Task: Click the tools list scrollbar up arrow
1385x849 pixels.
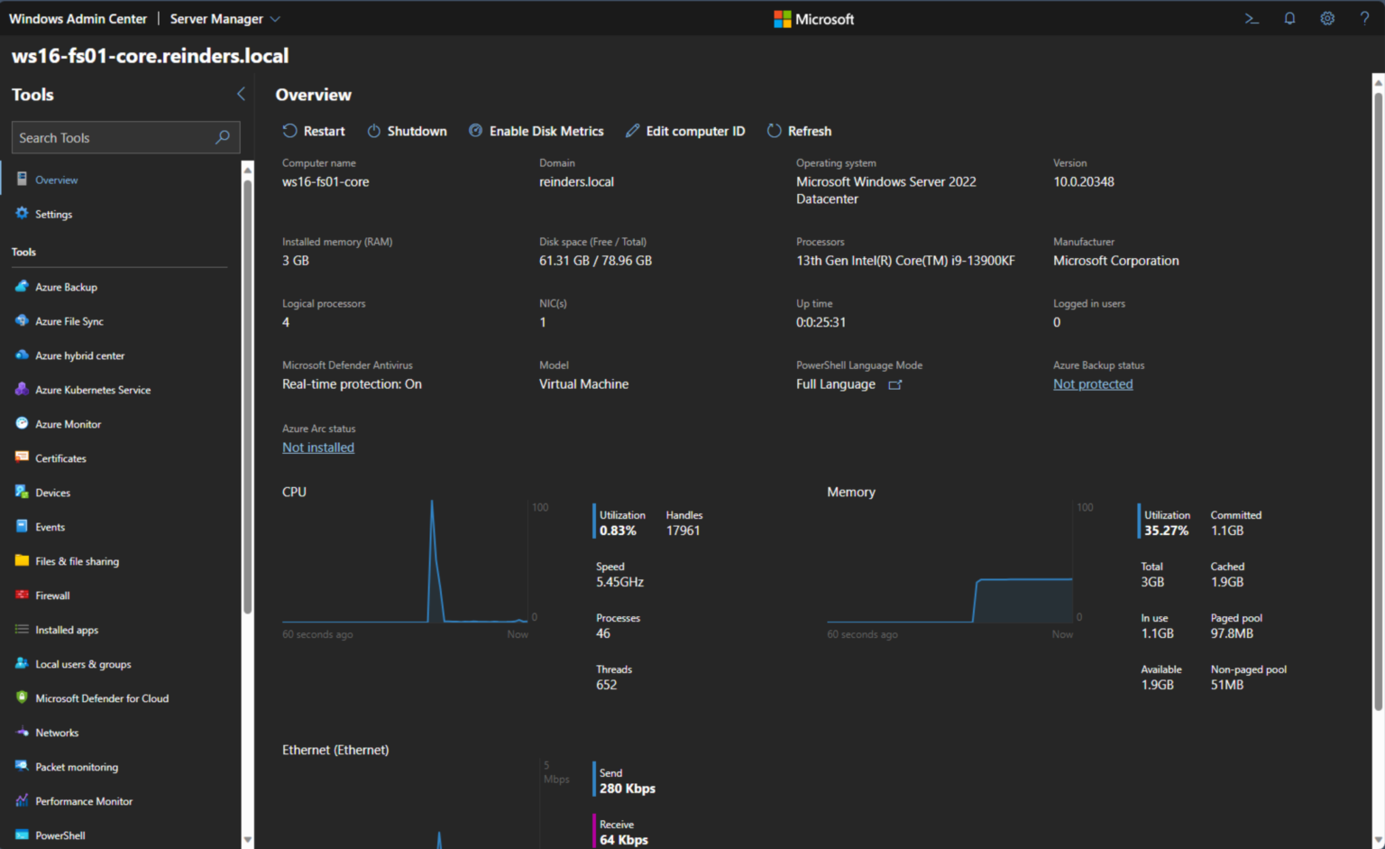Action: (x=247, y=169)
